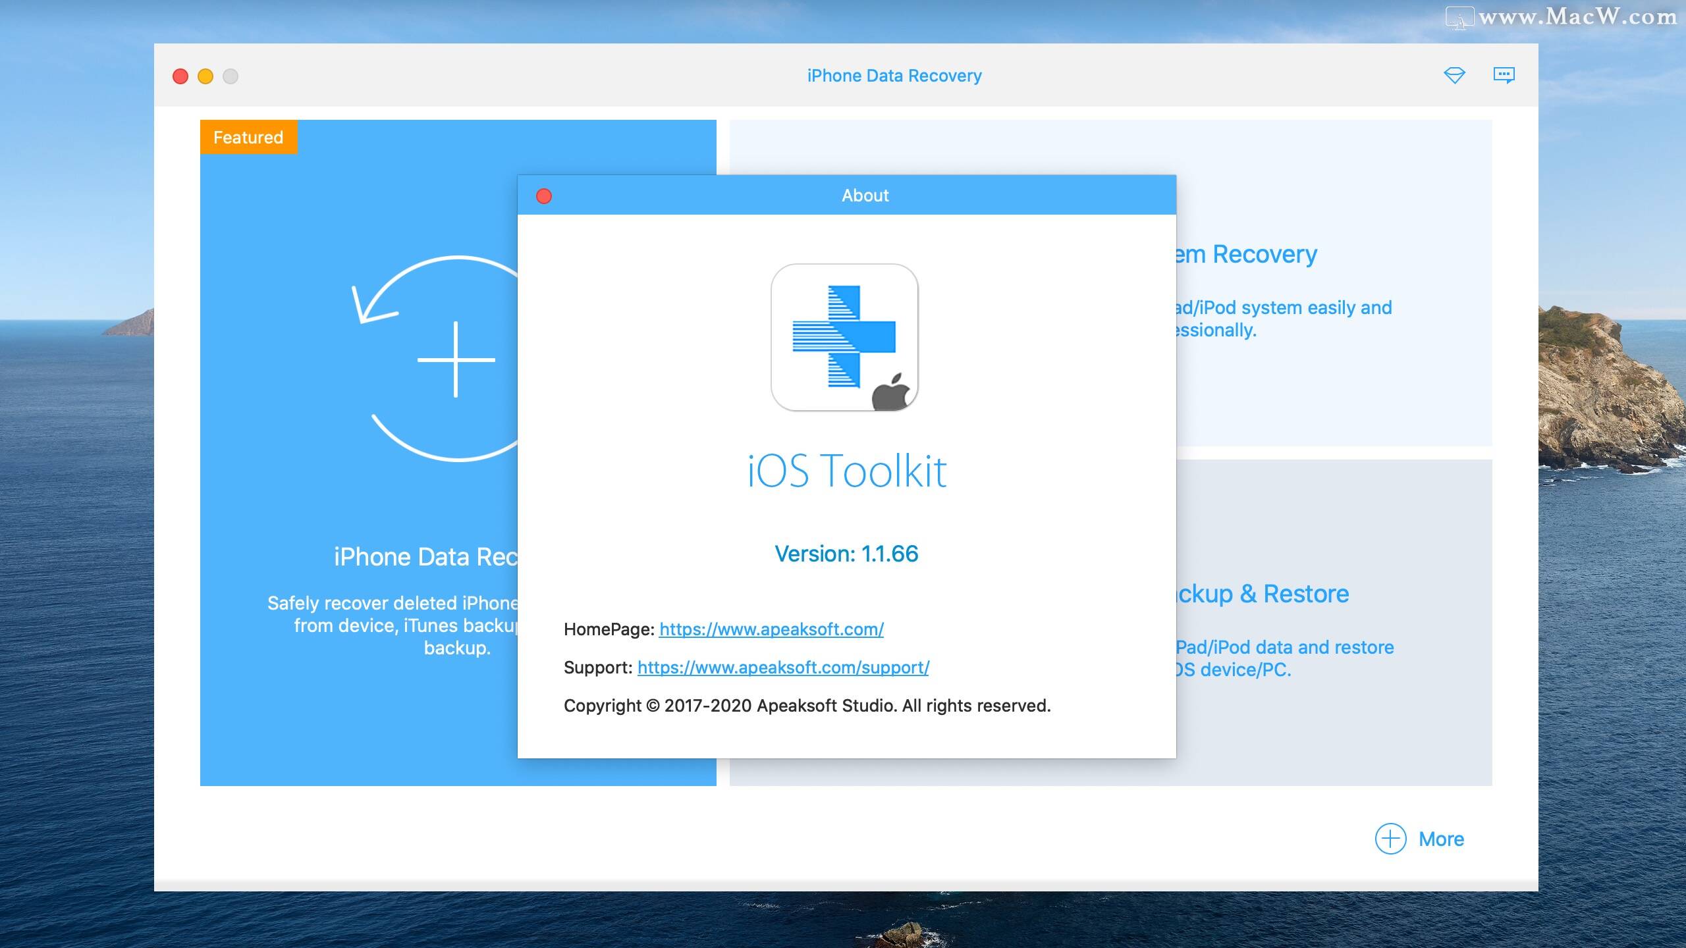Open the feedback chat icon in title bar

pos(1504,75)
